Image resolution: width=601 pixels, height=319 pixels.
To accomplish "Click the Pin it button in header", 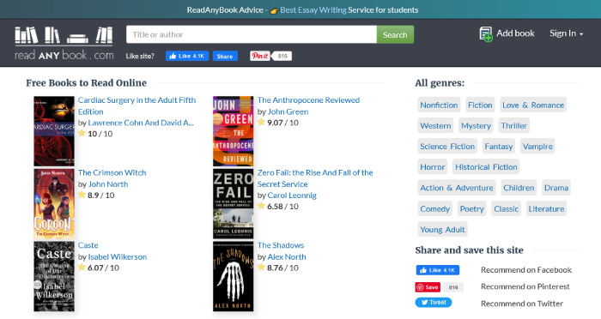I will point(260,56).
